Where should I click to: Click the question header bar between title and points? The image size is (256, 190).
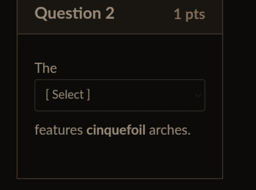pos(144,14)
